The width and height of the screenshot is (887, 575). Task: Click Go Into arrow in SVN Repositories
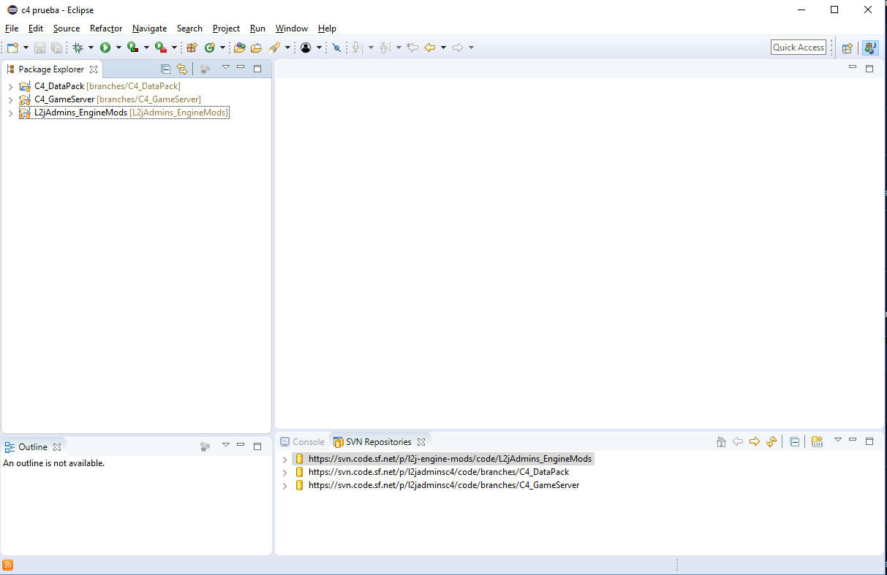(755, 441)
